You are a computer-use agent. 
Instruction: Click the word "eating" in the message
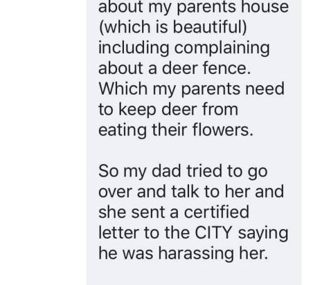point(123,130)
